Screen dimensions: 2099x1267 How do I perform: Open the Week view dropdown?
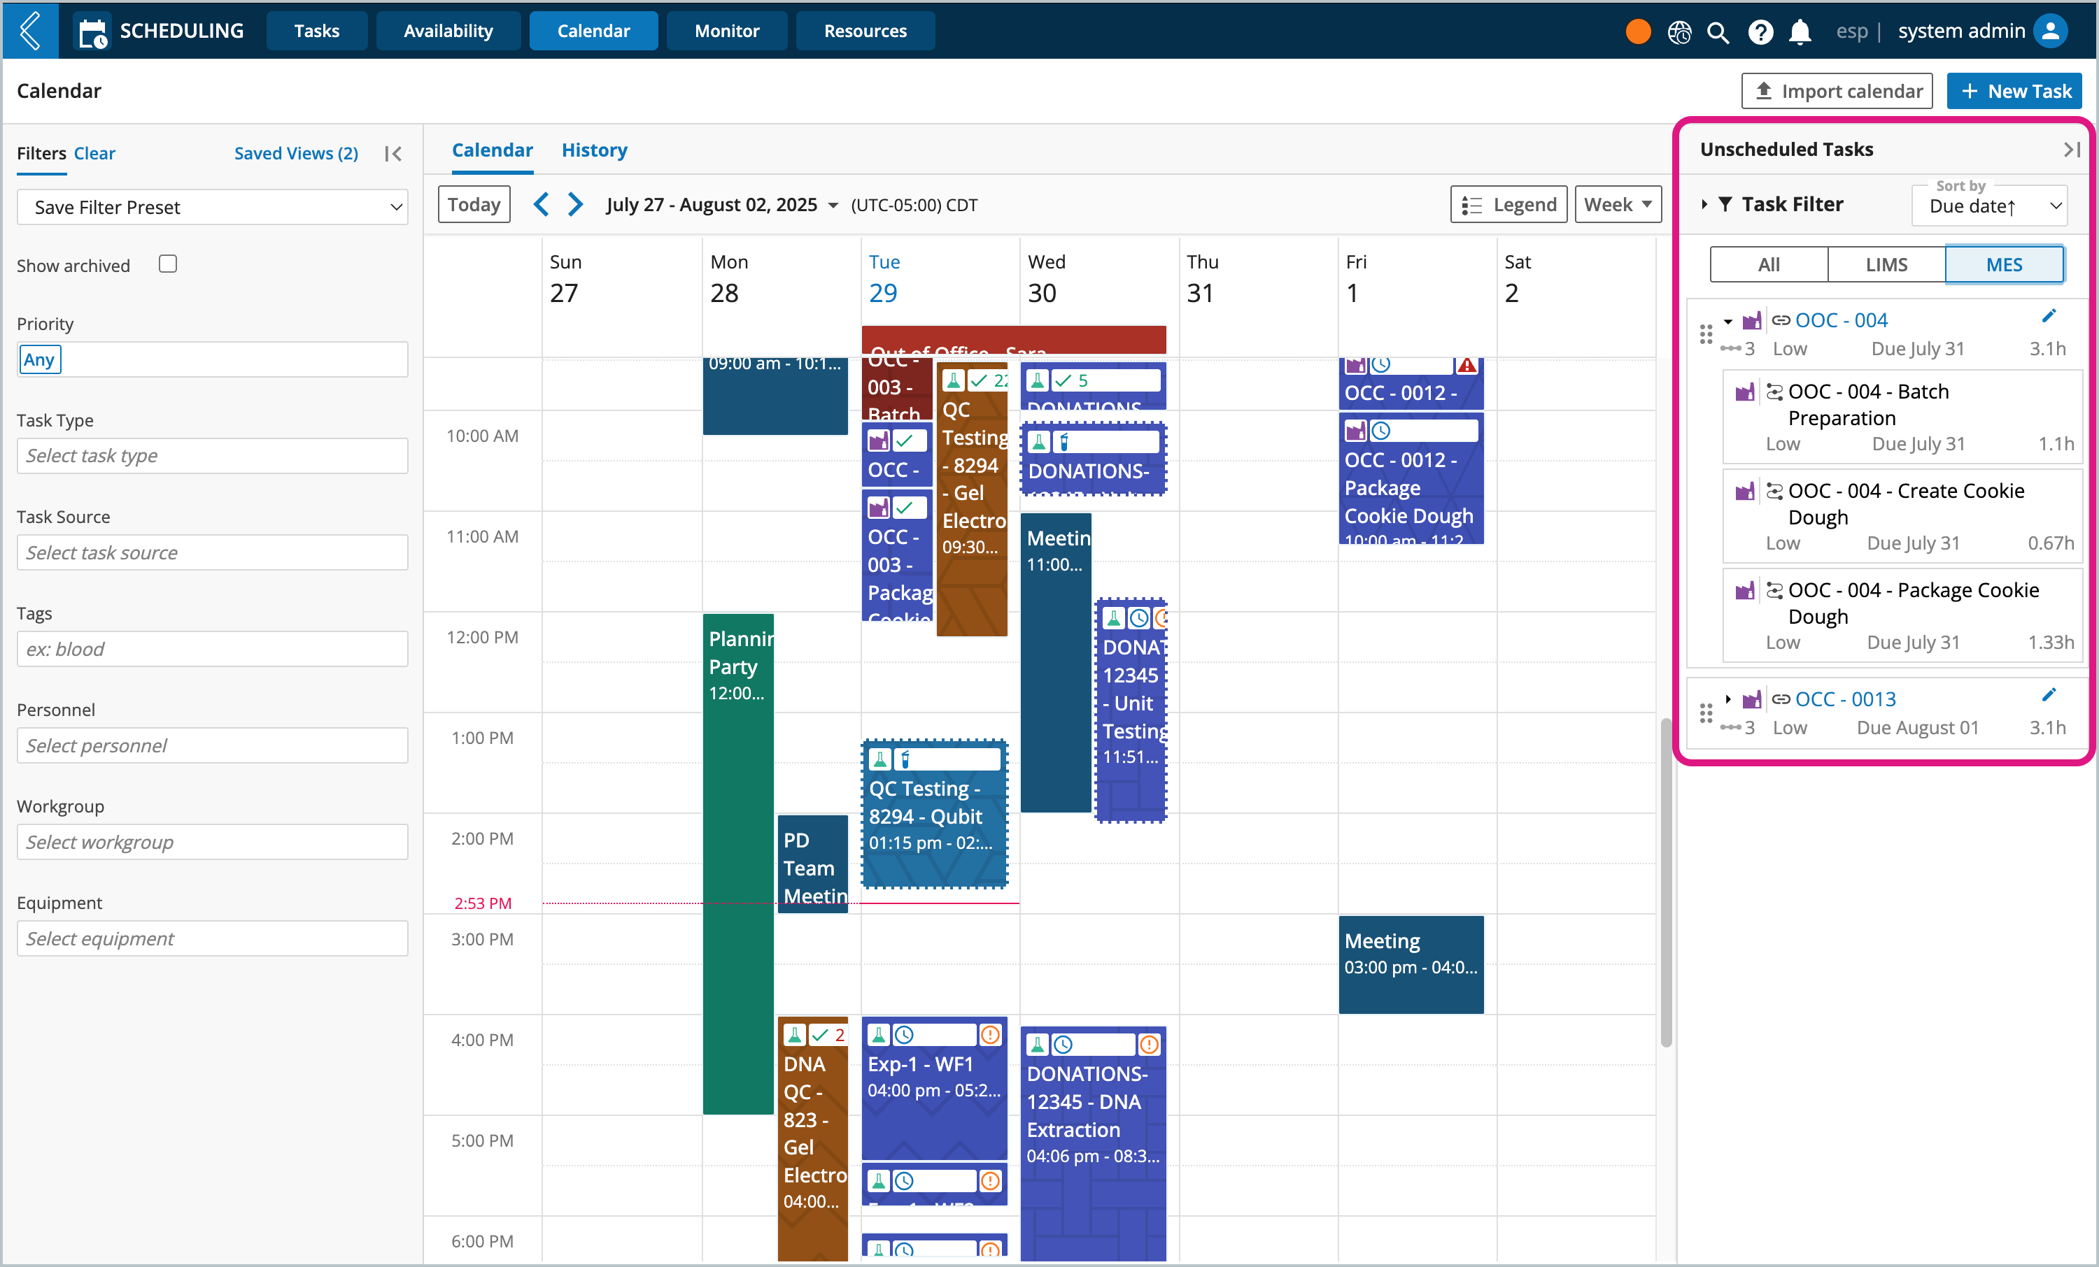click(x=1618, y=204)
